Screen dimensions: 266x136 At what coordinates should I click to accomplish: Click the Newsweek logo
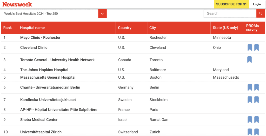pos(17,4)
